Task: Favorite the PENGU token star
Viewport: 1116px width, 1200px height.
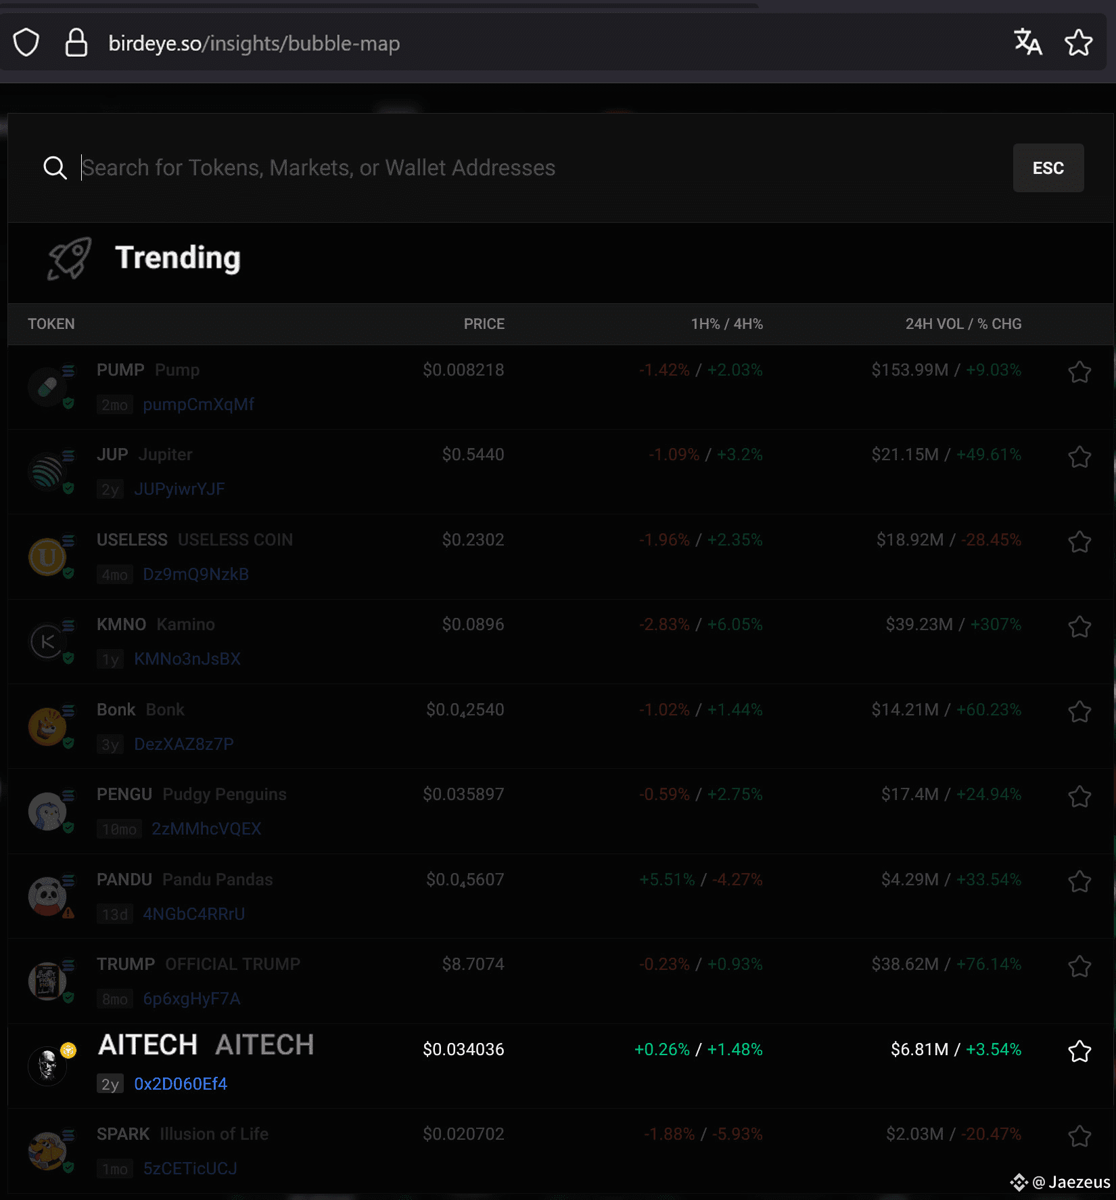Action: (x=1079, y=797)
